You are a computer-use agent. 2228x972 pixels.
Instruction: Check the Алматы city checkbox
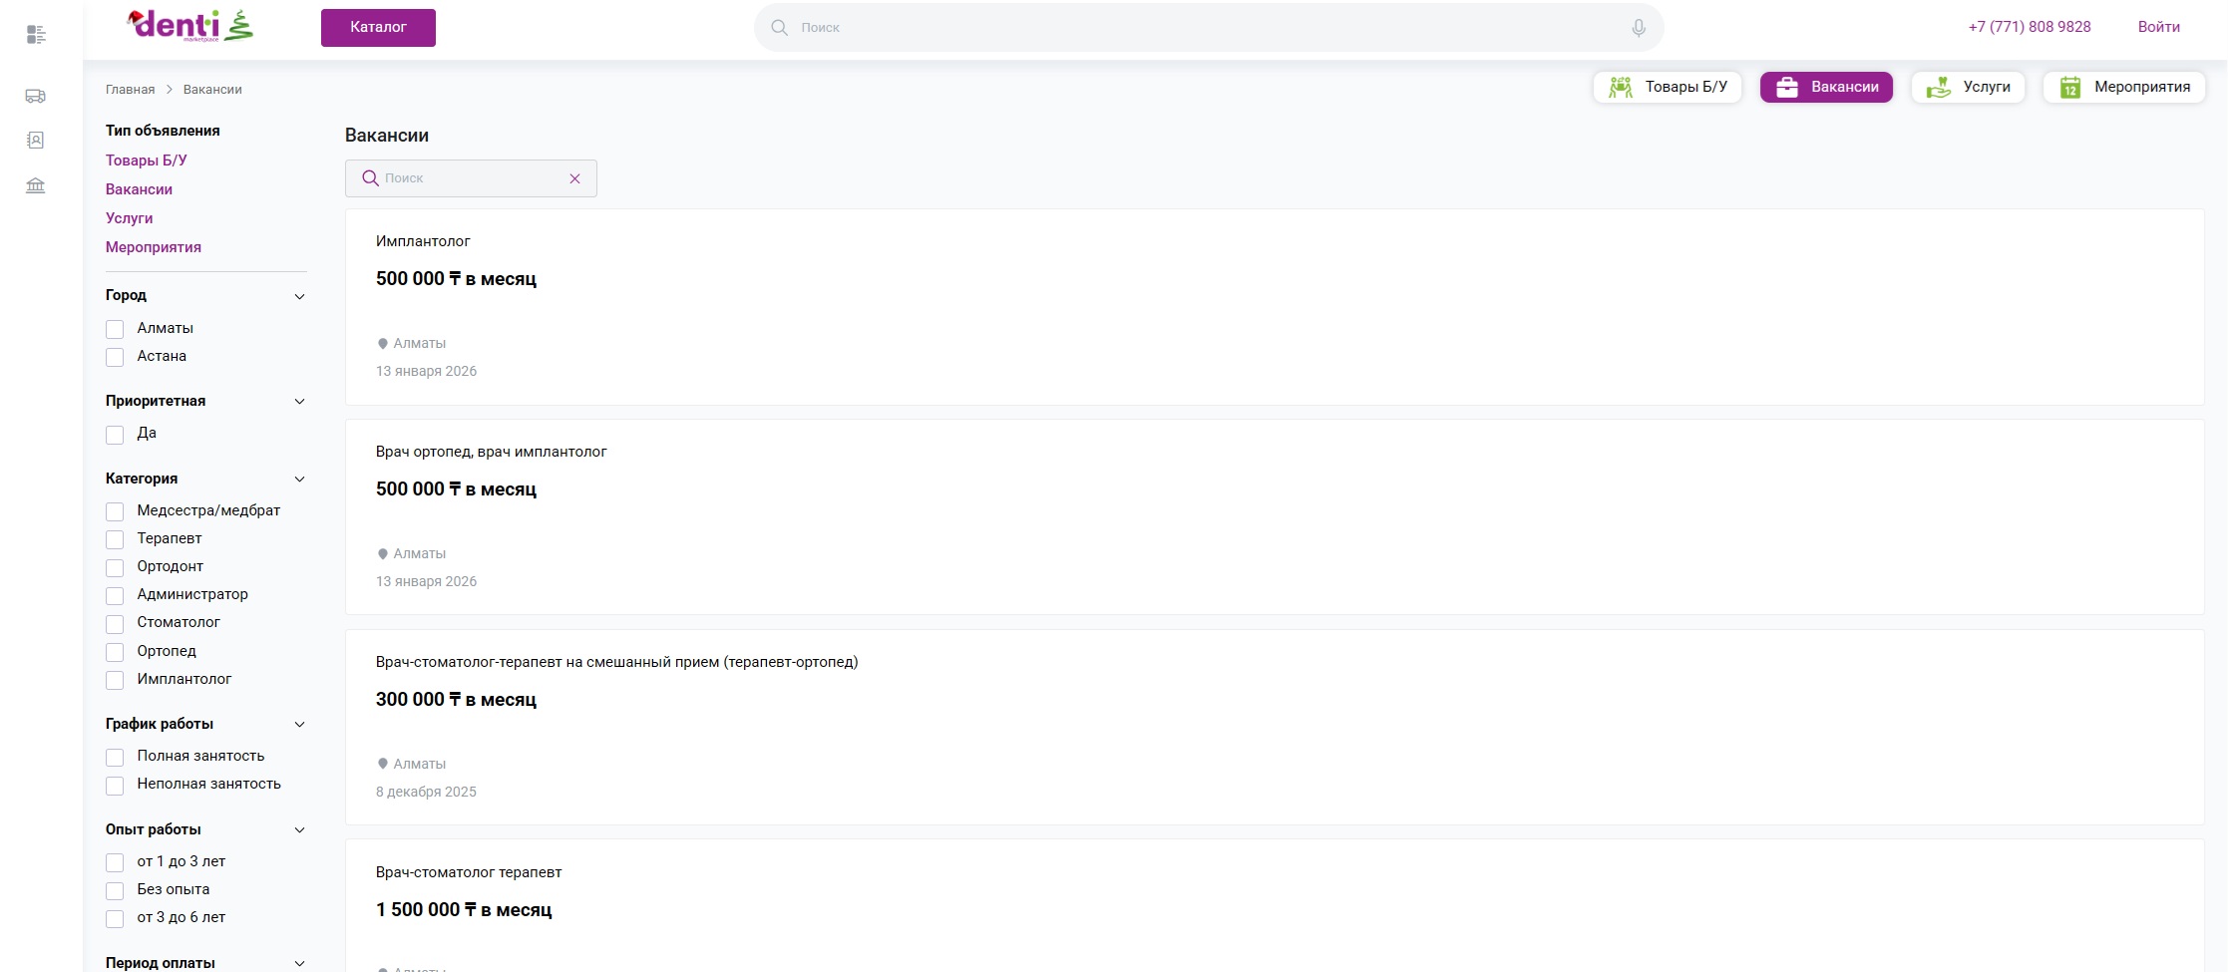click(x=116, y=329)
